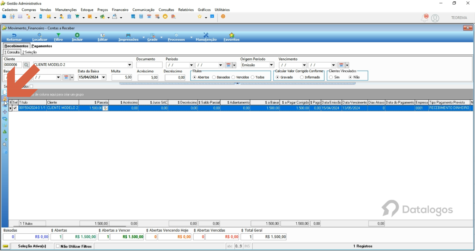Click the Seleção Ativo(s) status button
The width and height of the screenshot is (475, 251).
point(32,246)
